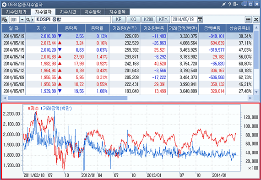Screen dimensions: 261x180
Task: Select the row dated 2014/05/07
Action: 127,91
